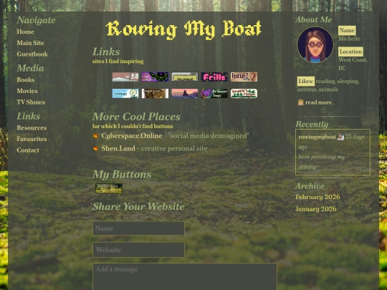
Task: Click the flame bullet beside Cyberspace.Online
Action: click(x=95, y=136)
